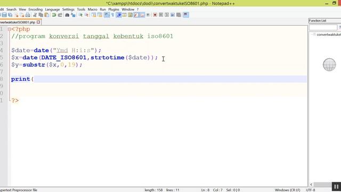This screenshot has width=341, height=192.
Task: Restore the Notepad++ window size
Action: coord(334,3)
